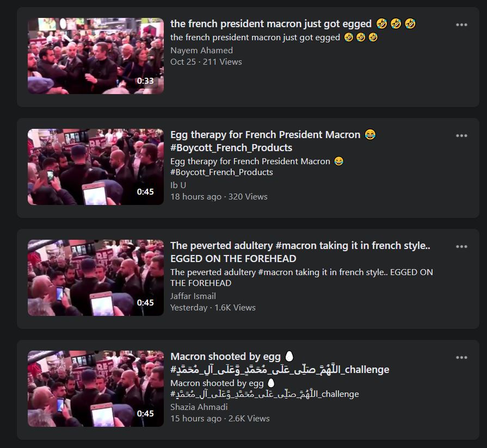The image size is (487, 448).
Task: Visit Ib U's profile
Action: click(178, 185)
